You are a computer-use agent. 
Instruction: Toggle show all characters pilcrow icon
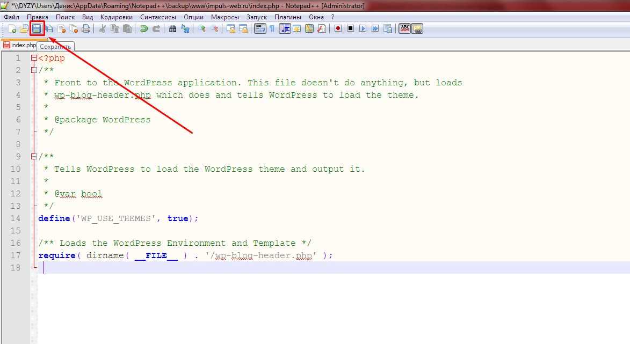pos(272,29)
